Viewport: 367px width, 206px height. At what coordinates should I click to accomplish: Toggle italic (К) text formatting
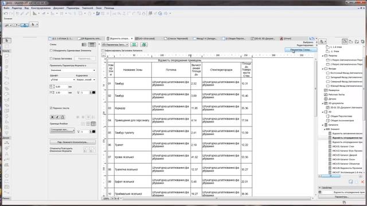[57, 117]
